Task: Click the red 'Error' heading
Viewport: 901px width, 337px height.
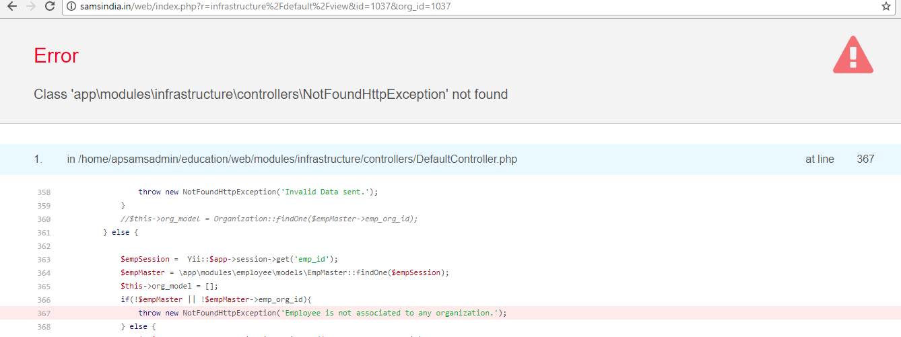Action: (x=56, y=56)
